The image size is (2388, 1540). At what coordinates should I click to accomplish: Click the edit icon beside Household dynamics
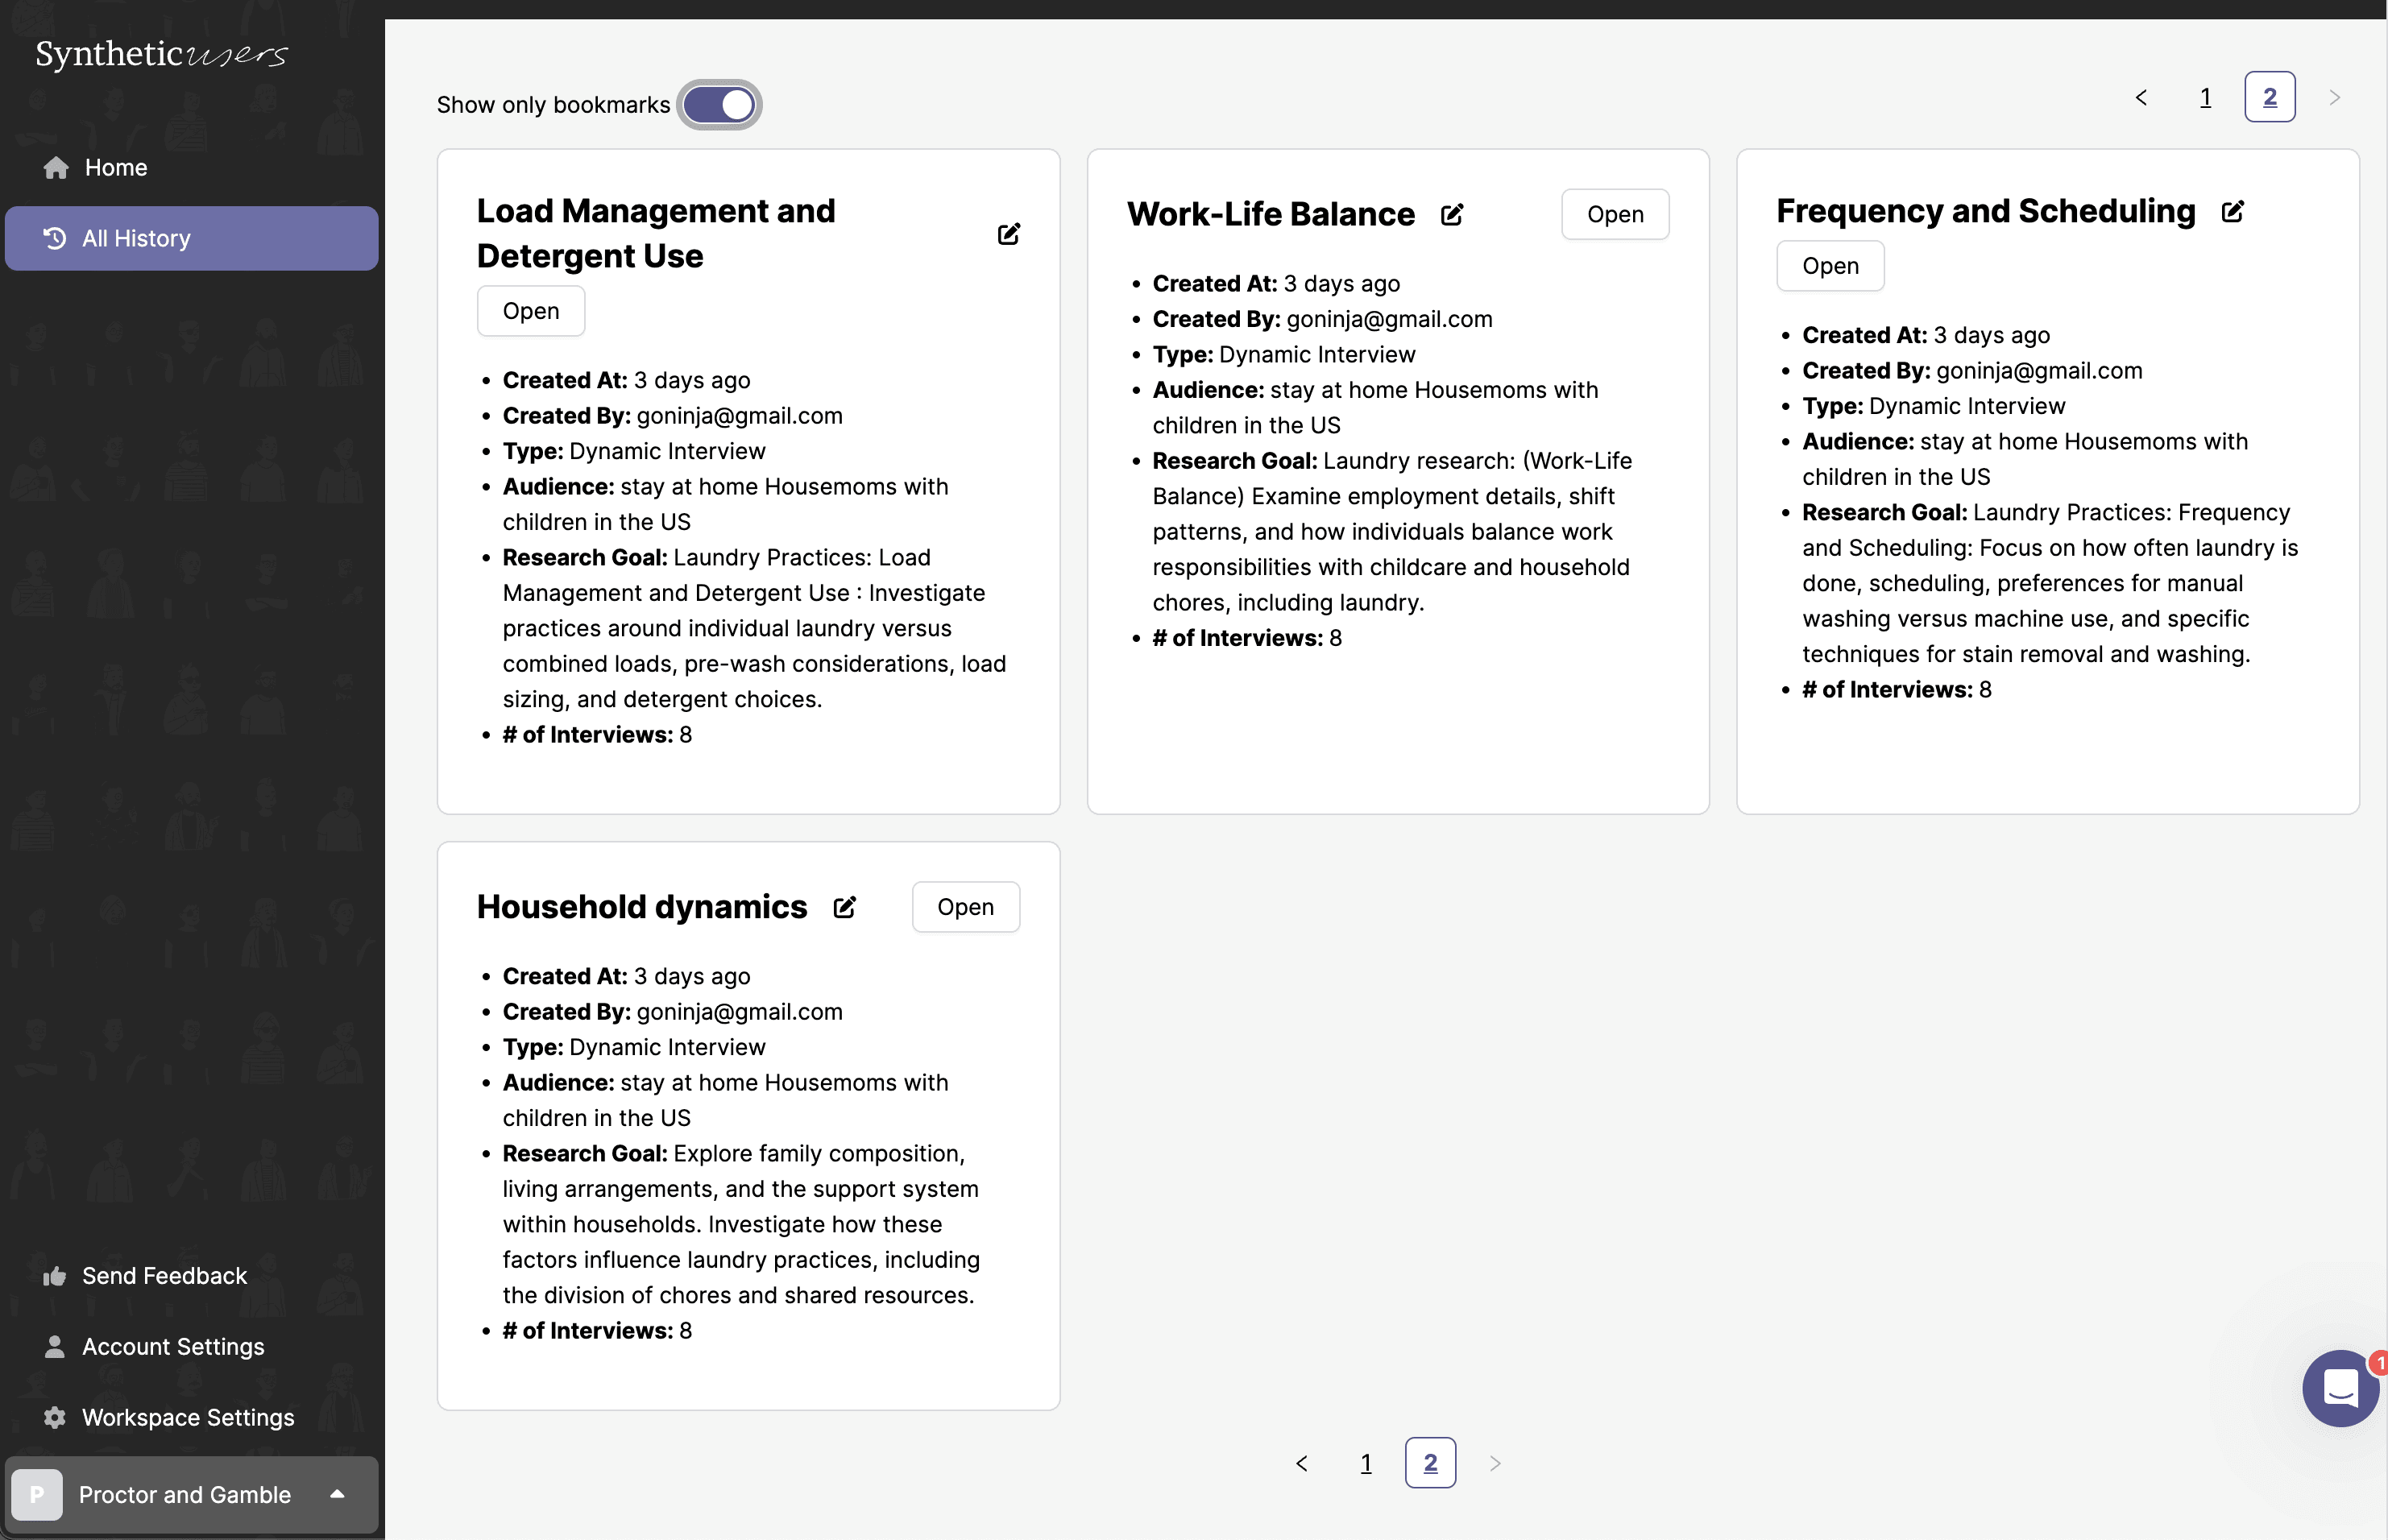[844, 907]
